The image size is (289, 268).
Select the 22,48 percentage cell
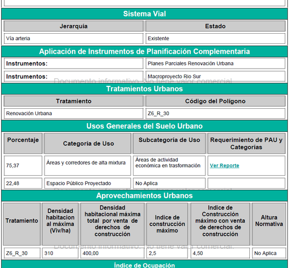click(23, 183)
